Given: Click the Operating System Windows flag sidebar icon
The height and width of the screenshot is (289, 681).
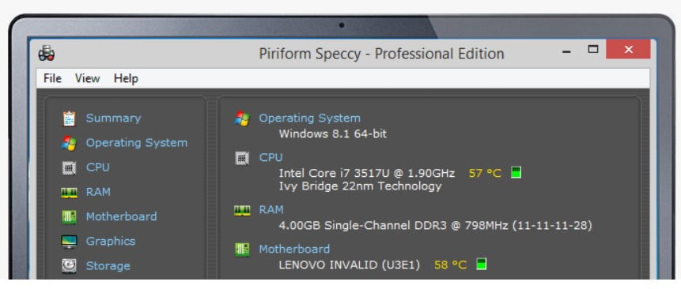Looking at the screenshot, I should [x=69, y=143].
